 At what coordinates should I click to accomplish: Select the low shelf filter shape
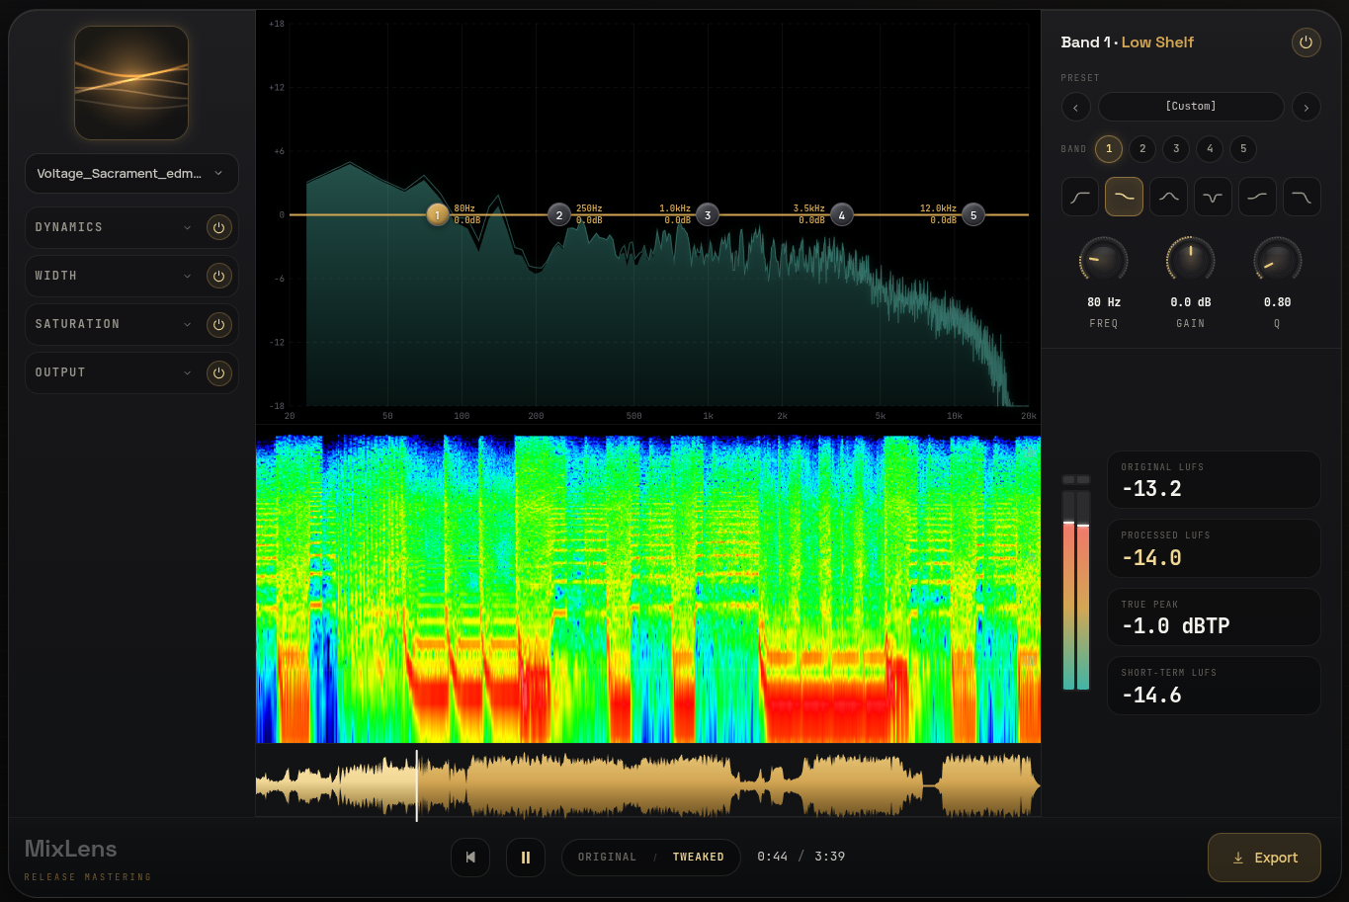coord(1125,197)
